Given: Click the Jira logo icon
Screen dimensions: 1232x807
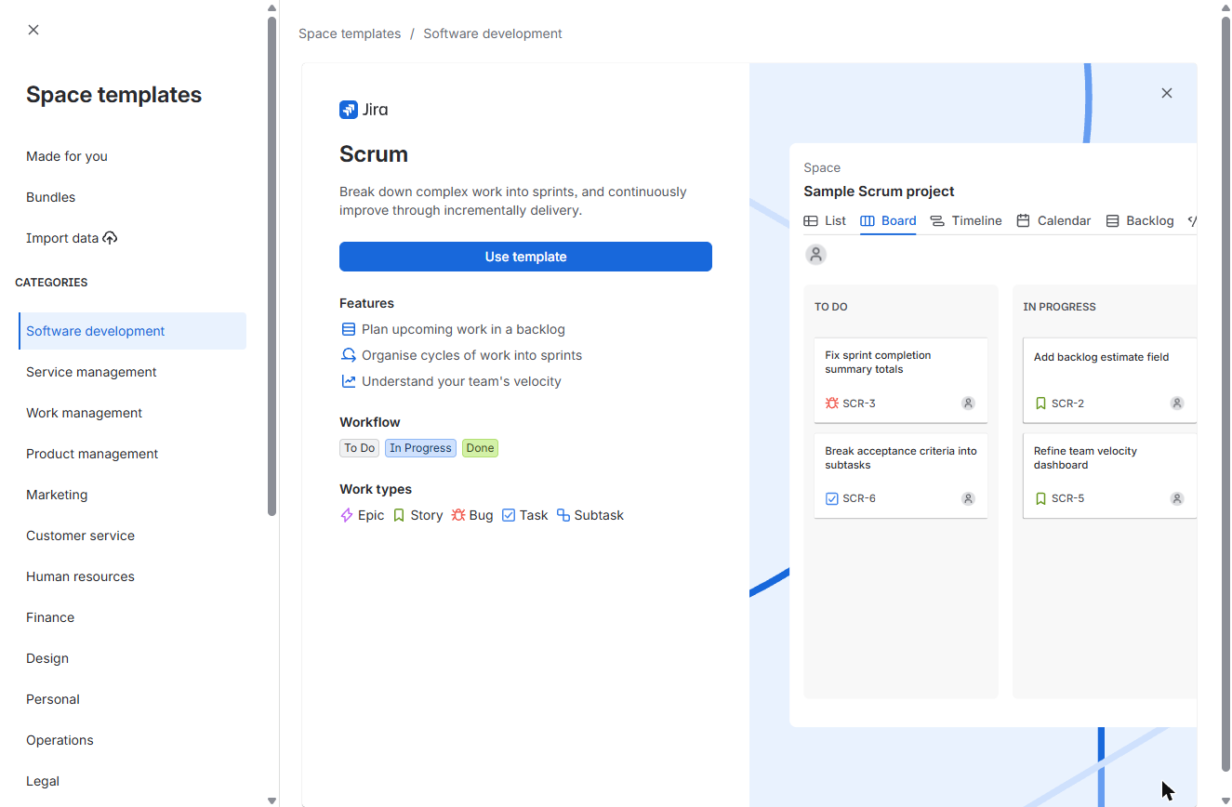Looking at the screenshot, I should [x=349, y=110].
